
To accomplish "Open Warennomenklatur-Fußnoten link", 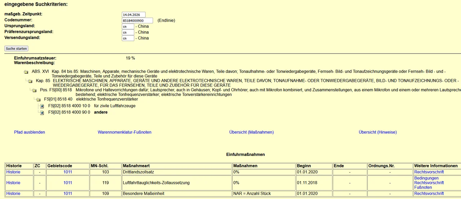I will tap(124, 132).
